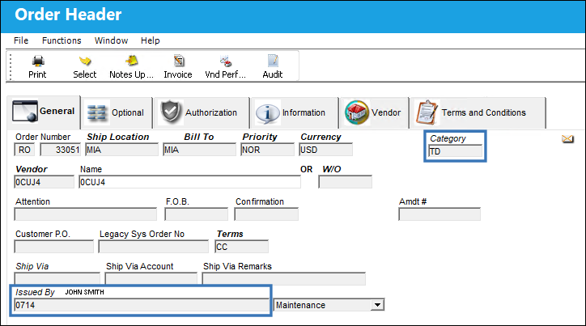Click the Order Header title text

click(68, 15)
